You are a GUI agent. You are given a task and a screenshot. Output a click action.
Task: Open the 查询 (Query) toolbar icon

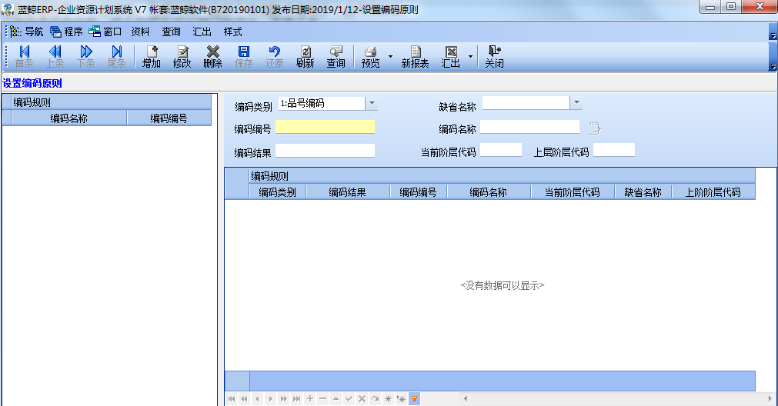[336, 56]
